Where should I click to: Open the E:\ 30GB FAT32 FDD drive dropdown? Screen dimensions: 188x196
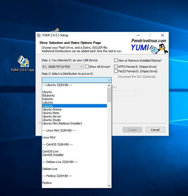pos(63,67)
